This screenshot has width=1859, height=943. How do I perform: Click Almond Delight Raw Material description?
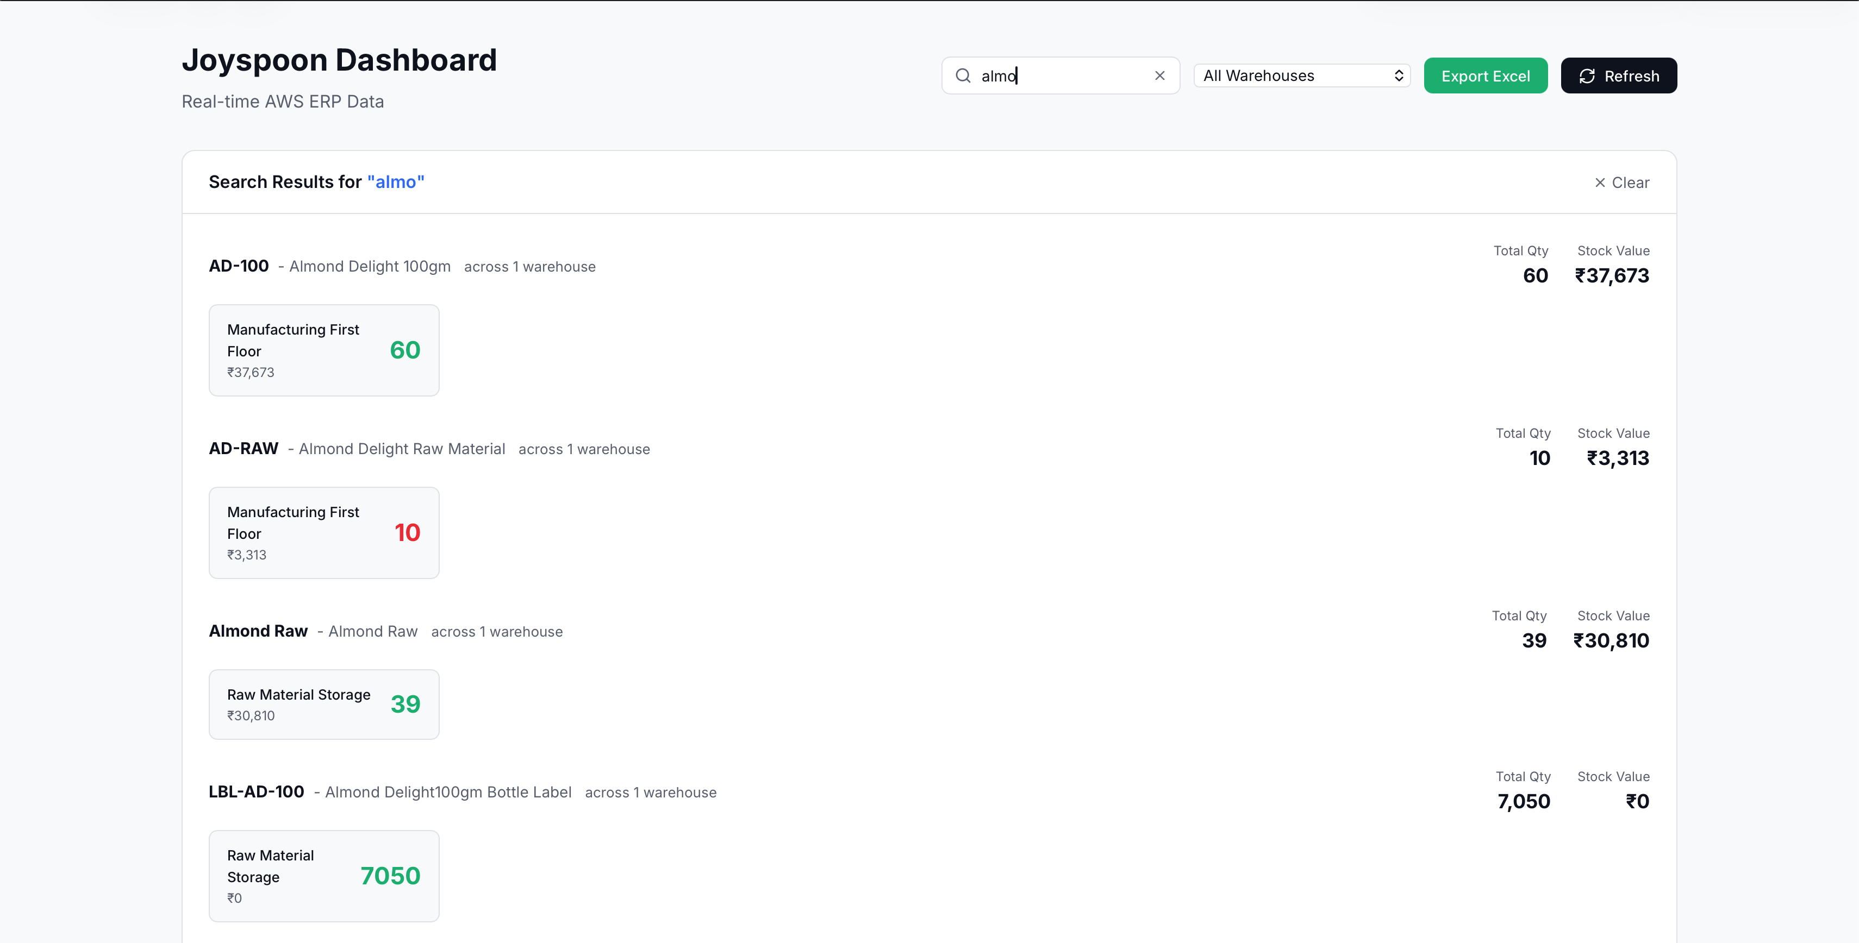pos(402,449)
